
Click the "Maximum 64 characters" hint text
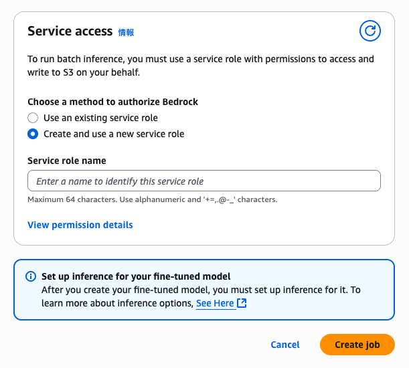click(153, 199)
